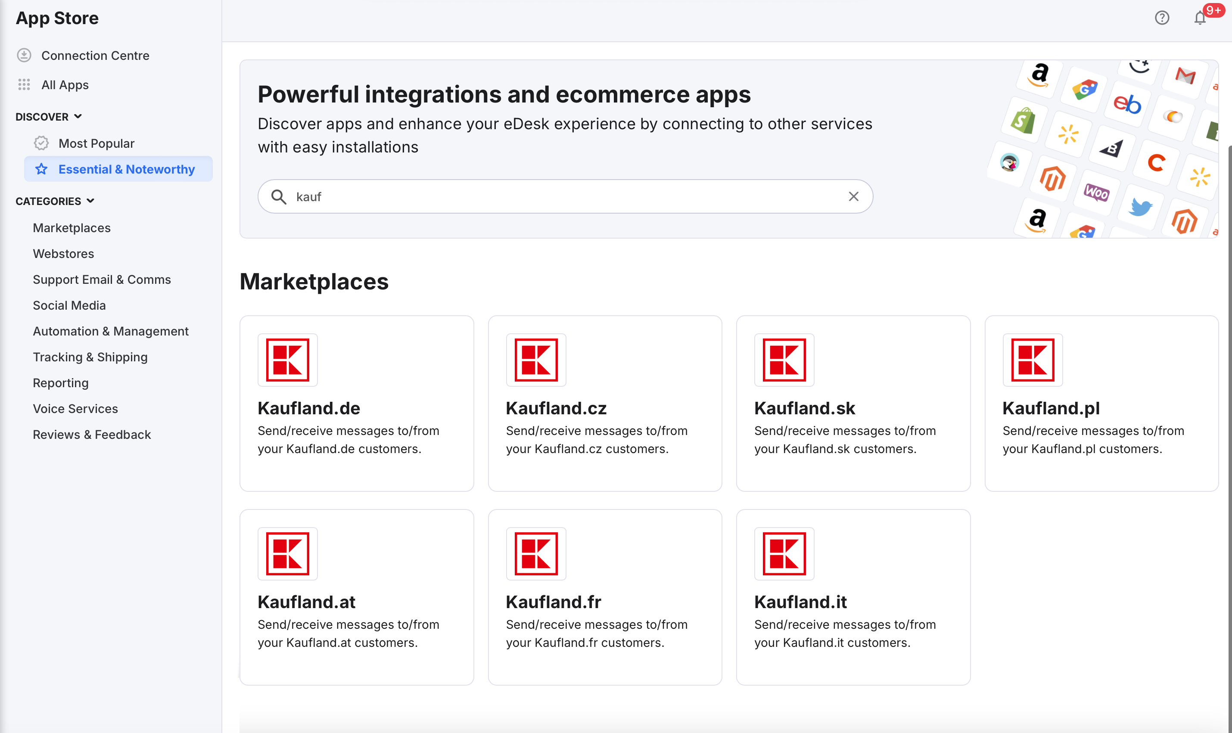Open Automation & Management category
This screenshot has height=733, width=1232.
111,332
